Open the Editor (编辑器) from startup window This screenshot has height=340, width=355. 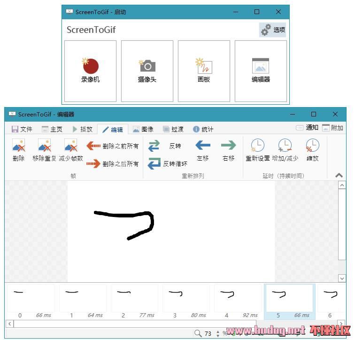261,71
